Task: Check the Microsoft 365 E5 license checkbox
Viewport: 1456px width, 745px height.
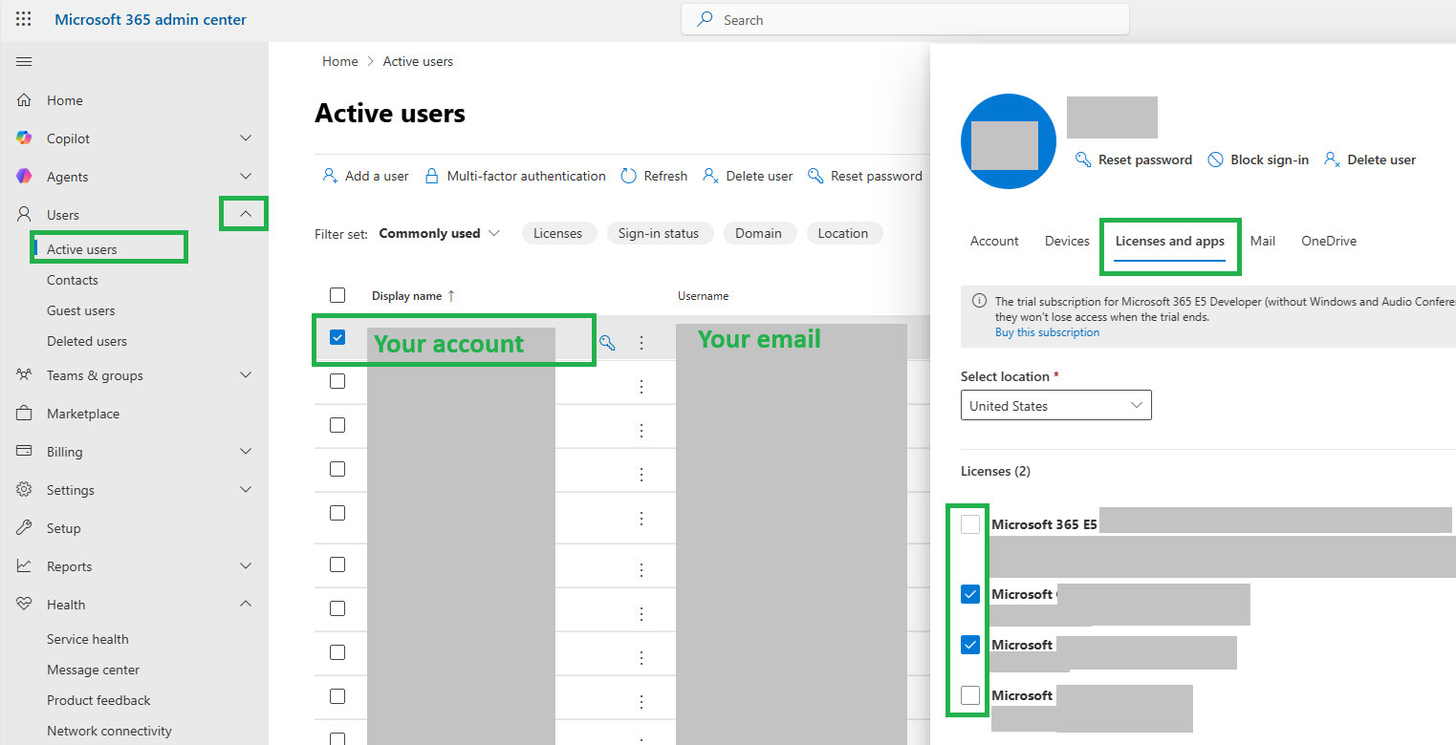Action: tap(970, 523)
